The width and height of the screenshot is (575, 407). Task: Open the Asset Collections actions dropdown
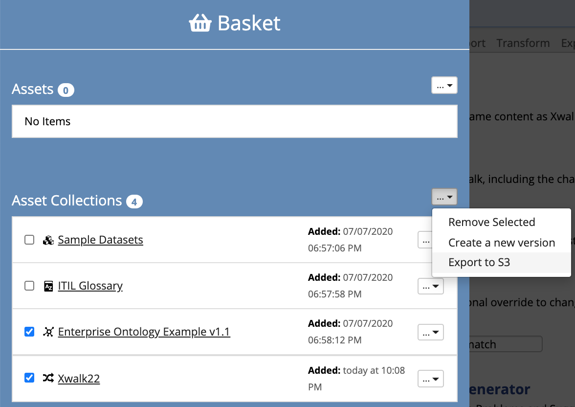444,197
